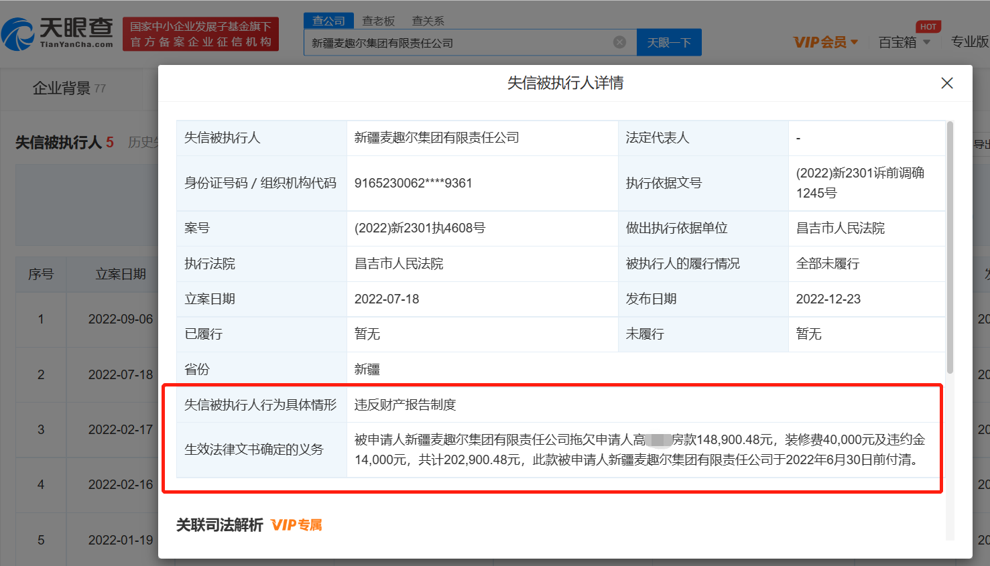The image size is (990, 566).
Task: Click the 立案日期 column header
Action: (120, 274)
